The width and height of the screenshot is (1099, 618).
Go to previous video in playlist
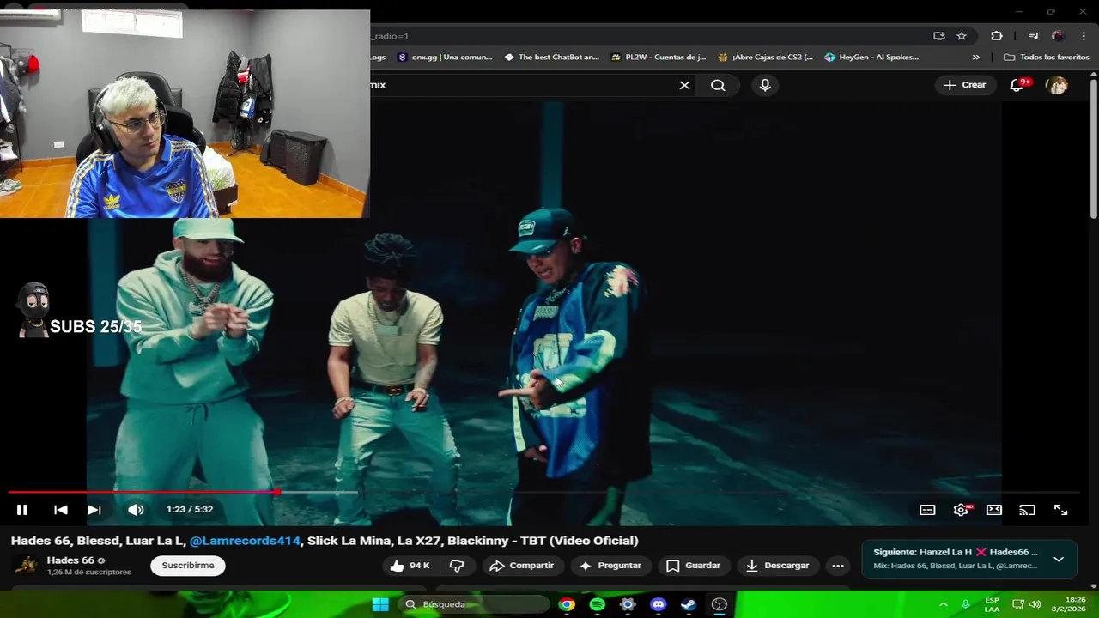coord(61,510)
